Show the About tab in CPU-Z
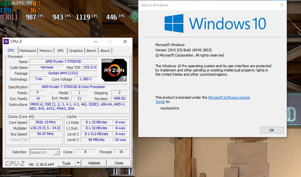This screenshot has width=301, height=177. click(105, 51)
